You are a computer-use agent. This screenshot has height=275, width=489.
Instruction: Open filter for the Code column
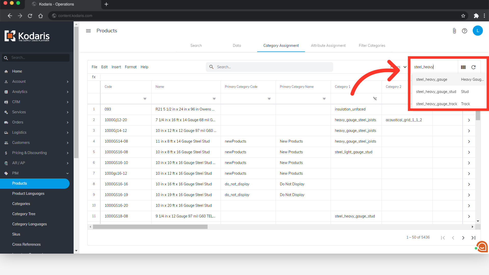145,99
